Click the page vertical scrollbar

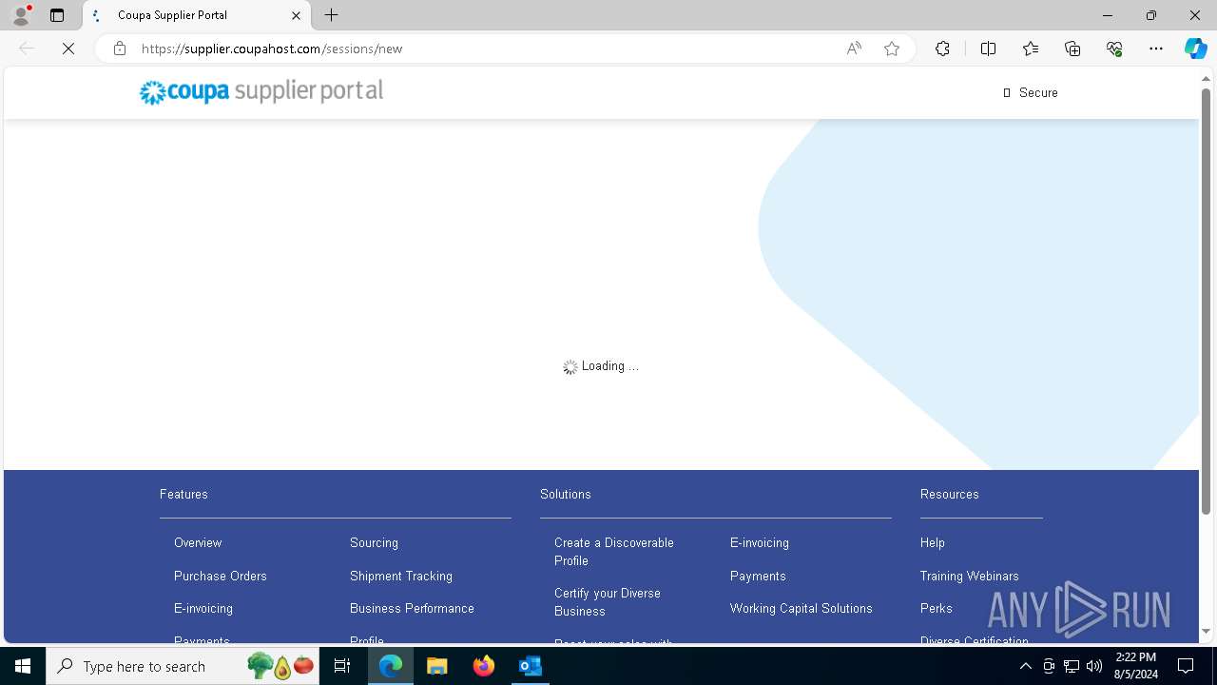(1206, 301)
